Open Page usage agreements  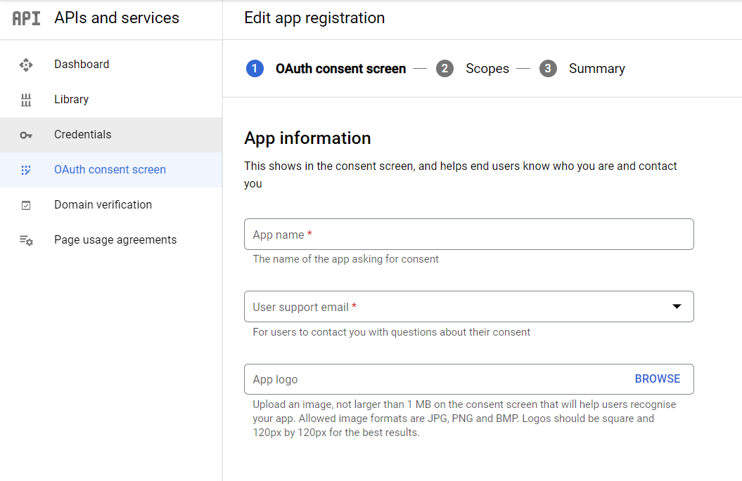click(111, 240)
